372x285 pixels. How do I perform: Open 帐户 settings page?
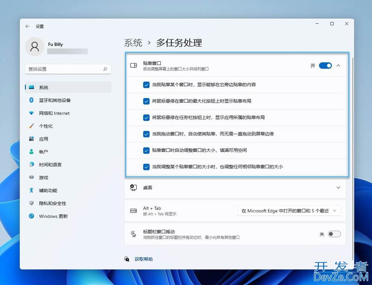(68, 152)
